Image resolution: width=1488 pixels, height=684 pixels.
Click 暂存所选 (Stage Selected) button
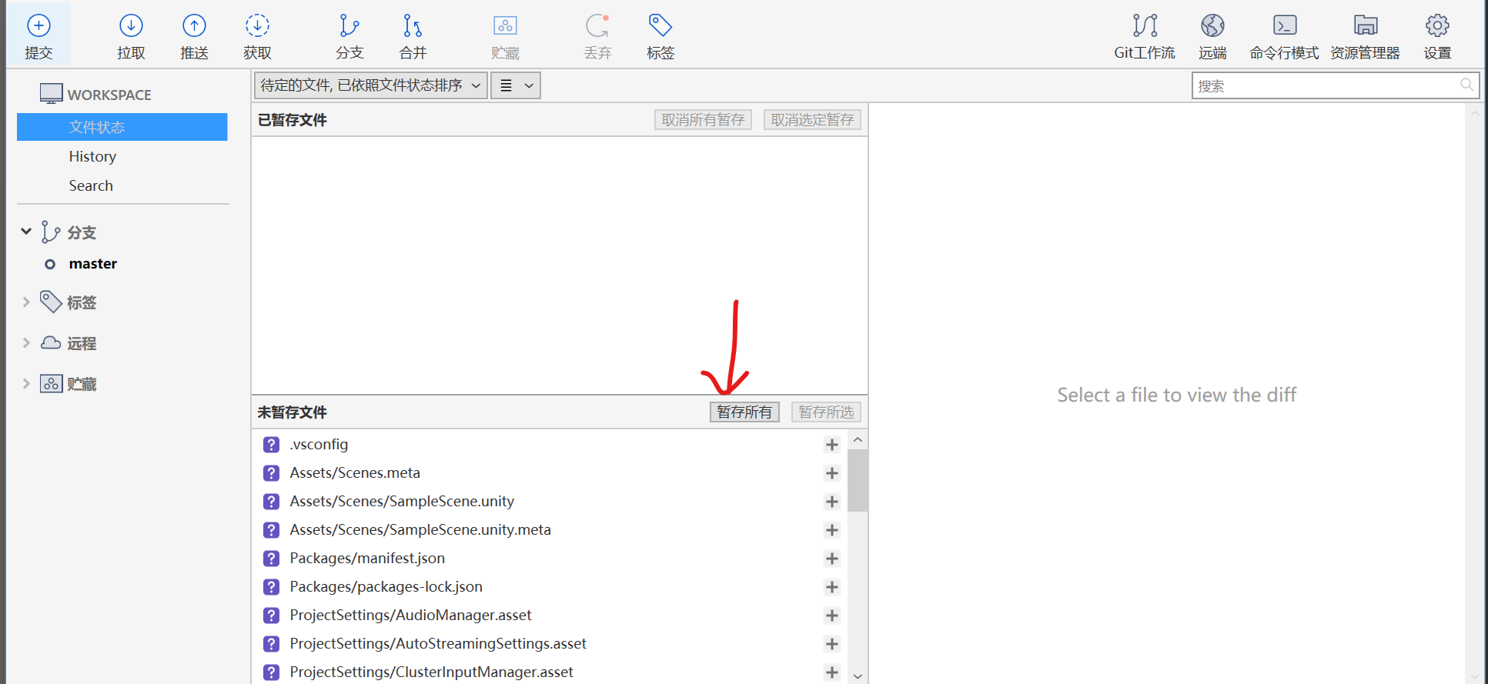[x=826, y=412]
